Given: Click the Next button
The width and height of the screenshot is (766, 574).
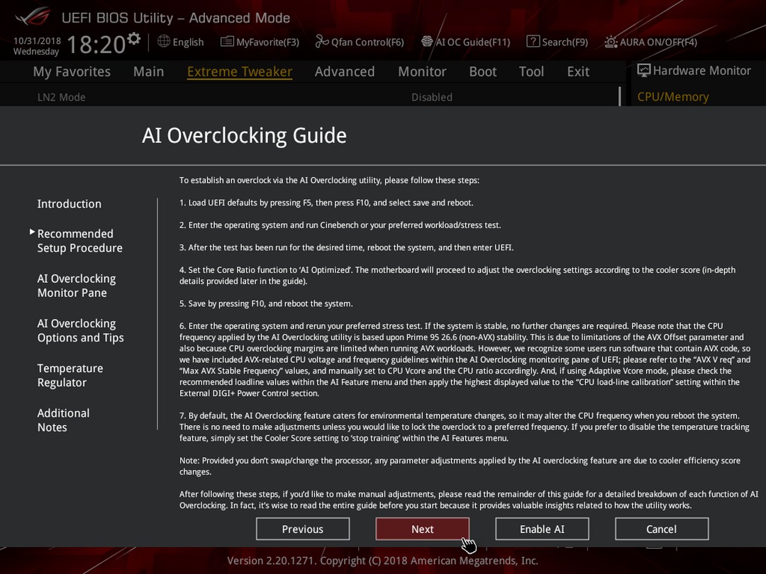Looking at the screenshot, I should 423,529.
